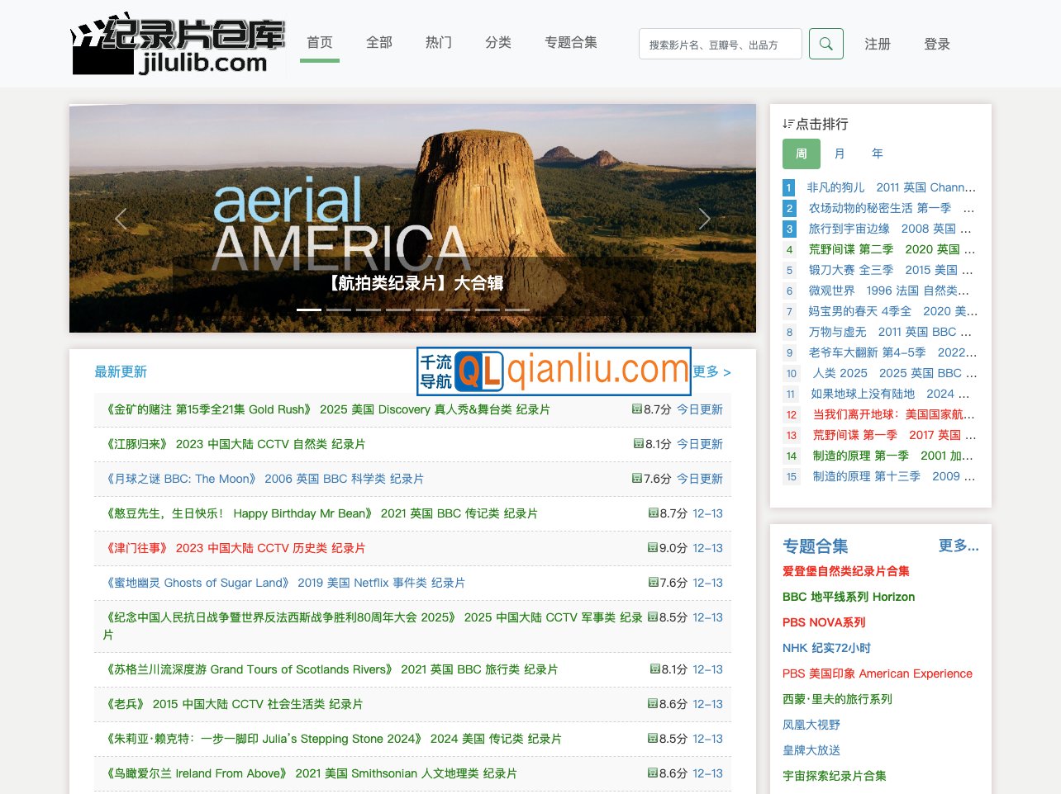Open 《津门往事》 documentary link
Image resolution: width=1061 pixels, height=794 pixels.
[x=137, y=548]
